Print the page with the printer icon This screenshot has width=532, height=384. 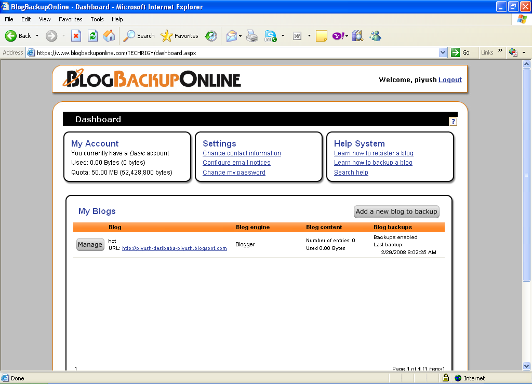(252, 36)
